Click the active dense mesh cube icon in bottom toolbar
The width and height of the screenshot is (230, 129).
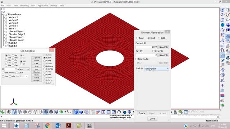coord(46,112)
